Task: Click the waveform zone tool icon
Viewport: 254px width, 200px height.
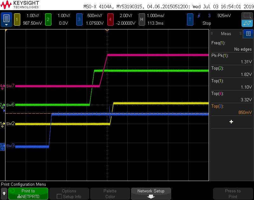Action: pyautogui.click(x=247, y=23)
